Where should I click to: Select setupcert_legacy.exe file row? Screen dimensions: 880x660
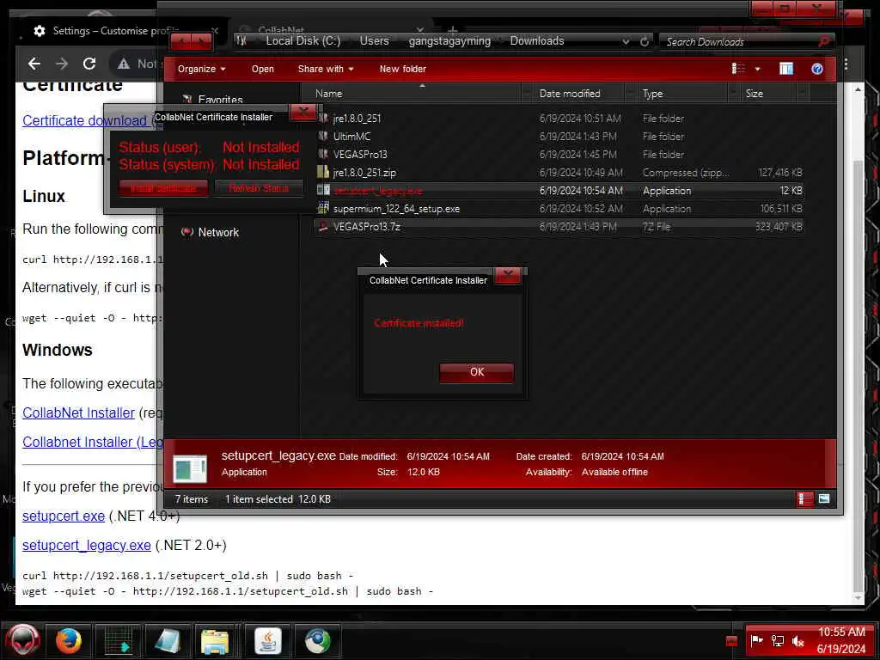pos(559,190)
